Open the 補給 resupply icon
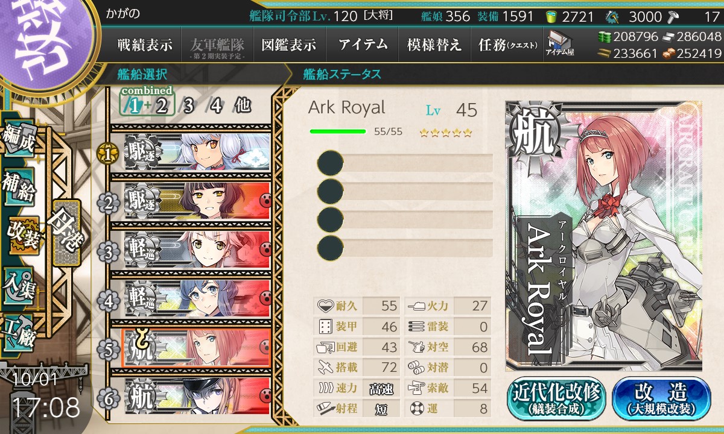The height and width of the screenshot is (434, 724). [x=19, y=187]
